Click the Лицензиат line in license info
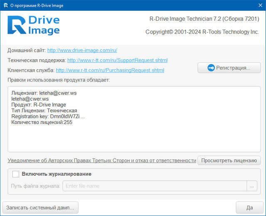266x216 pixels. pyautogui.click(x=44, y=93)
